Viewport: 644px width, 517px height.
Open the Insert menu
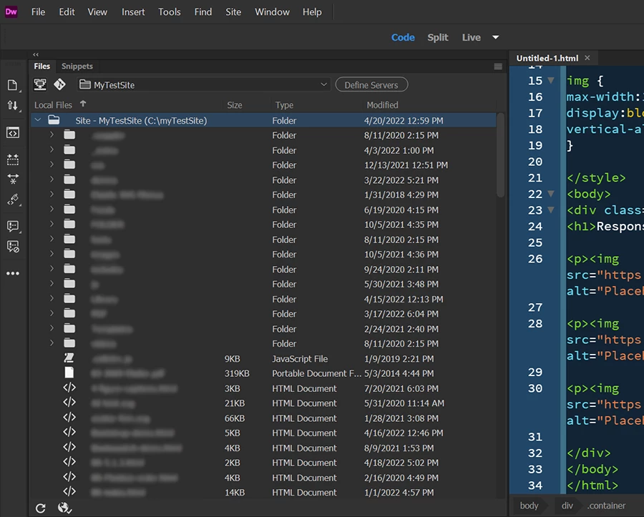pyautogui.click(x=133, y=12)
